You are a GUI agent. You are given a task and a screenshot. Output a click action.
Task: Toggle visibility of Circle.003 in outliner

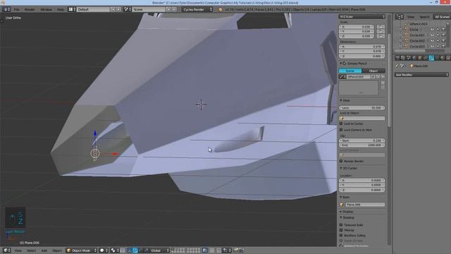(x=432, y=46)
